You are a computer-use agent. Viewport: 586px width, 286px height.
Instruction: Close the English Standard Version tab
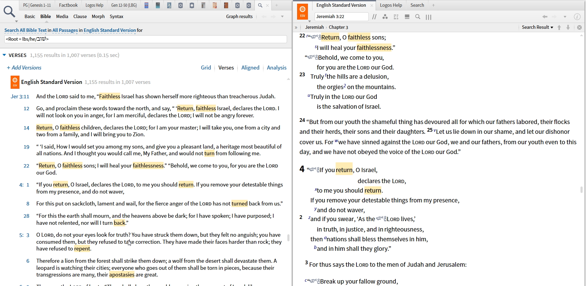pyautogui.click(x=371, y=5)
